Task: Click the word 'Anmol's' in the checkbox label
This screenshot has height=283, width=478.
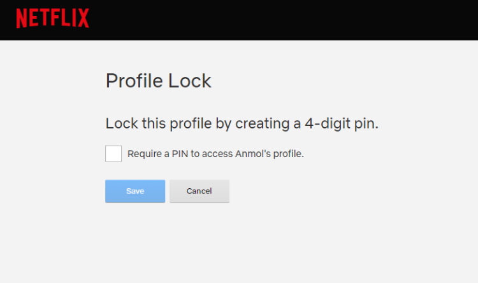Action: click(x=253, y=154)
